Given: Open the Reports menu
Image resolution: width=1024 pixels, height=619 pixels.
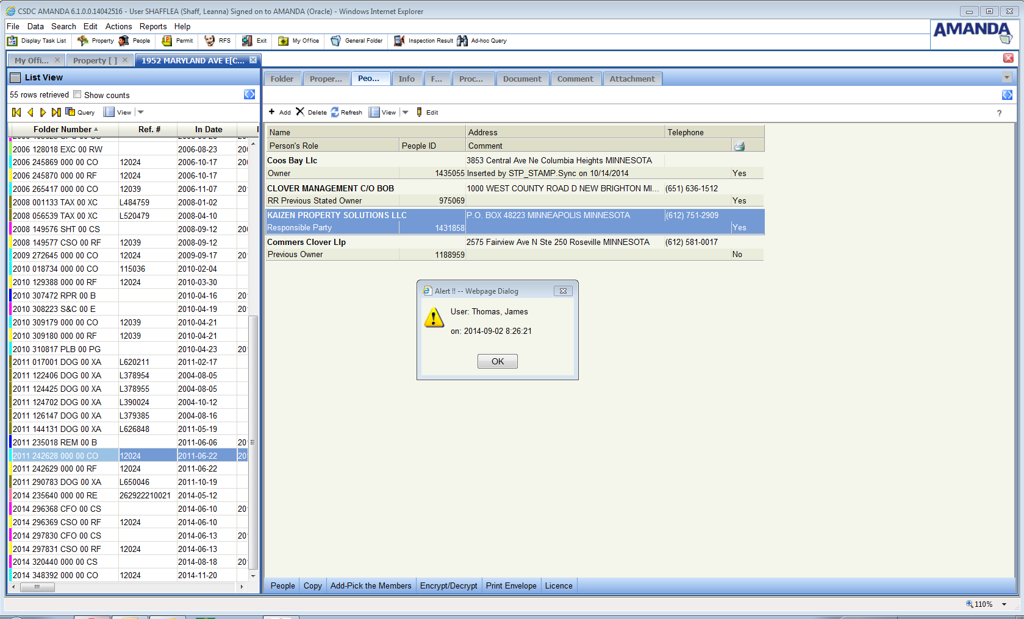Looking at the screenshot, I should (152, 26).
